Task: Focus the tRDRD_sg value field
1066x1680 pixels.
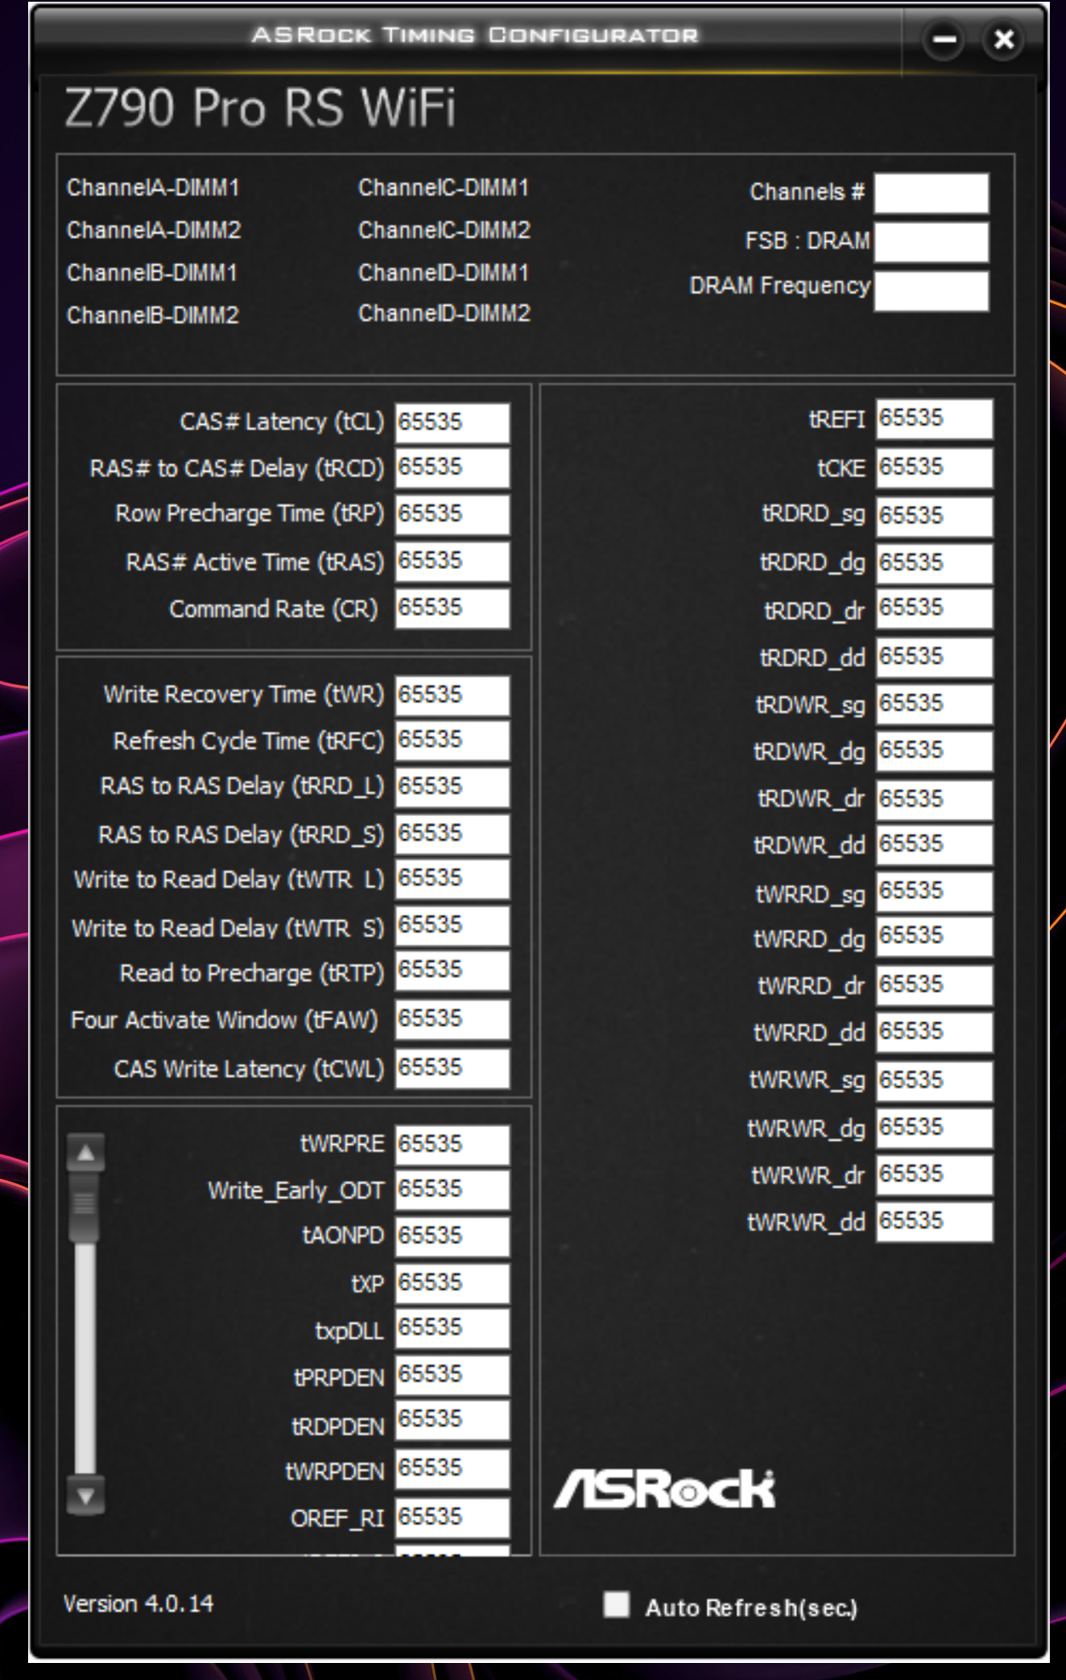Action: pos(935,517)
